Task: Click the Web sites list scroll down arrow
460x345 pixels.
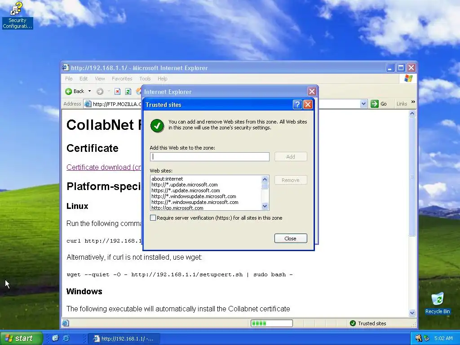Action: [x=265, y=206]
